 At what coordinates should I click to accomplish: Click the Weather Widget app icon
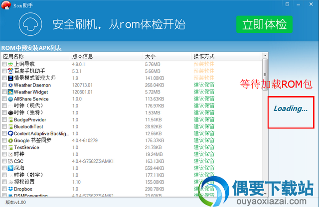pyautogui.click(x=10, y=92)
